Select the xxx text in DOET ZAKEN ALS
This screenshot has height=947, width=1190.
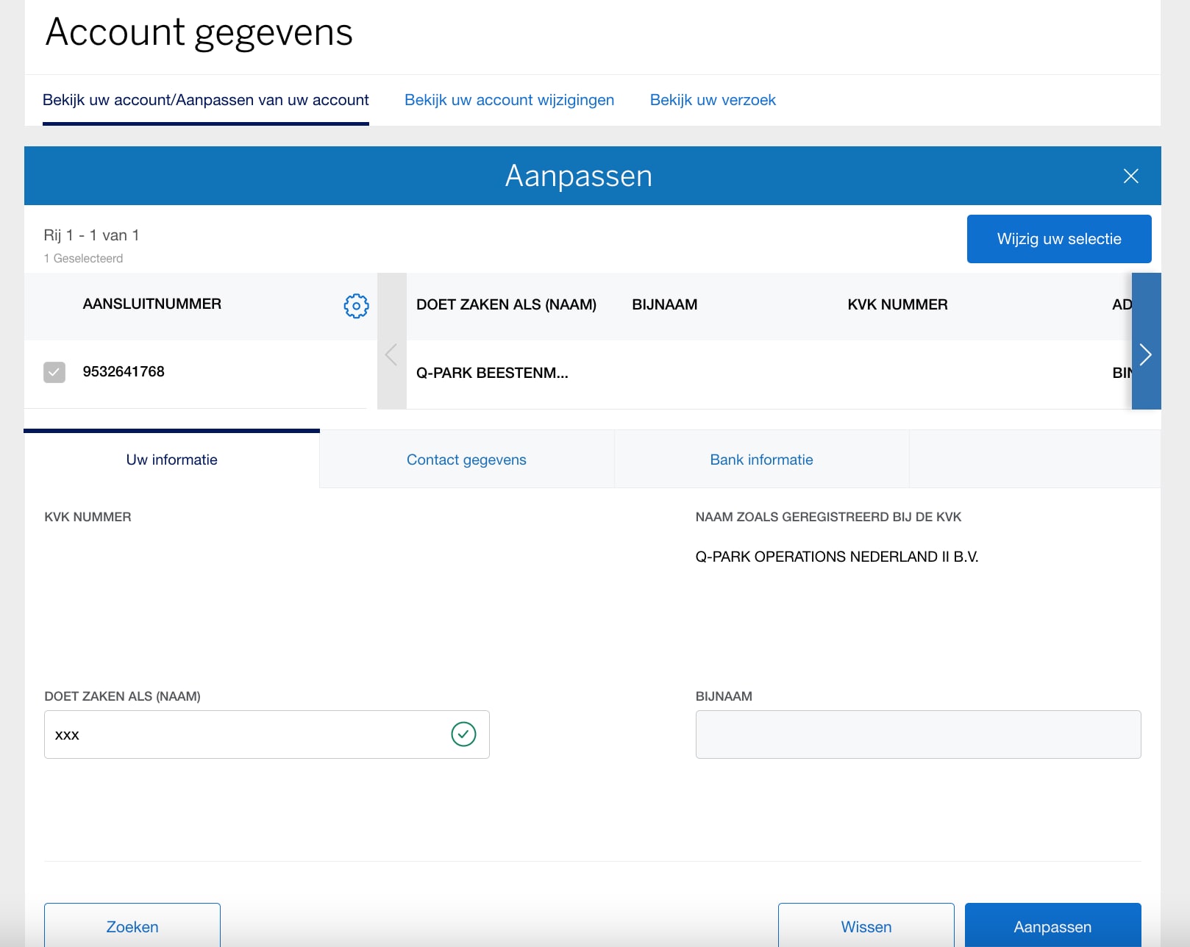68,734
